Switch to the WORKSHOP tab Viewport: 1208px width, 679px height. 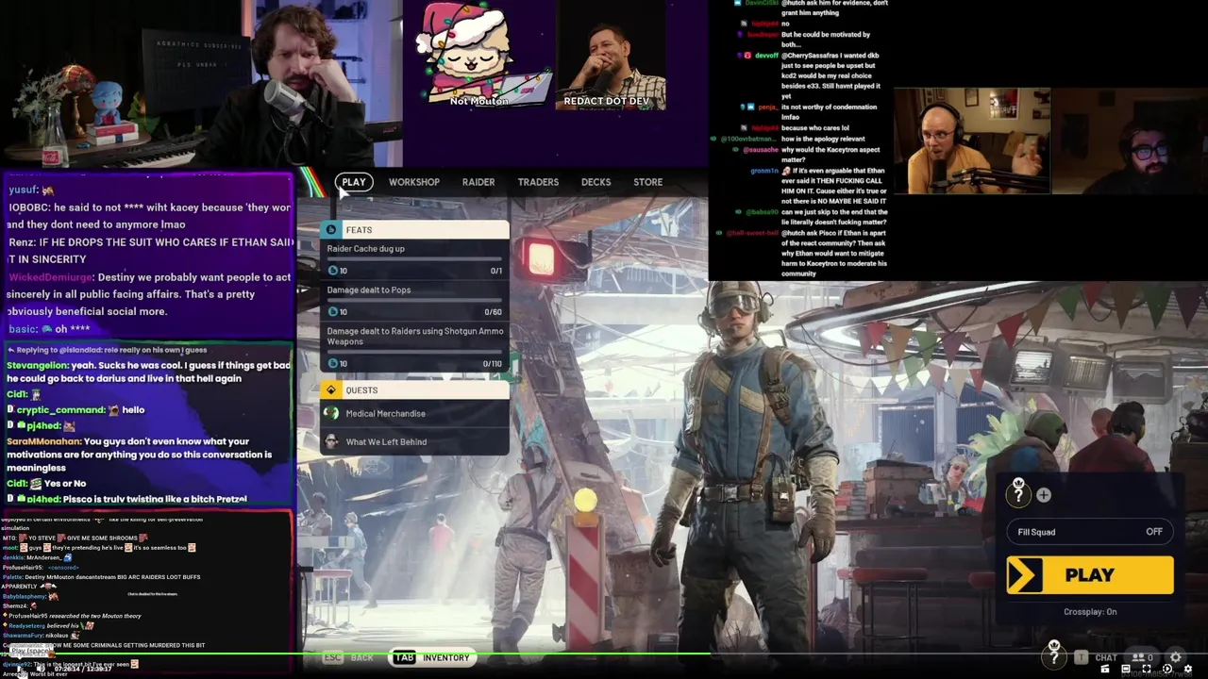414,182
